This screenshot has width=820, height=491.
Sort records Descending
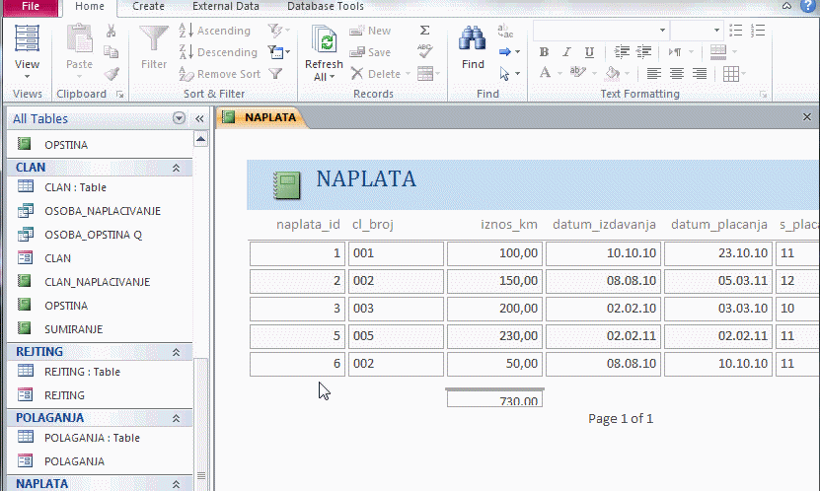click(x=218, y=52)
